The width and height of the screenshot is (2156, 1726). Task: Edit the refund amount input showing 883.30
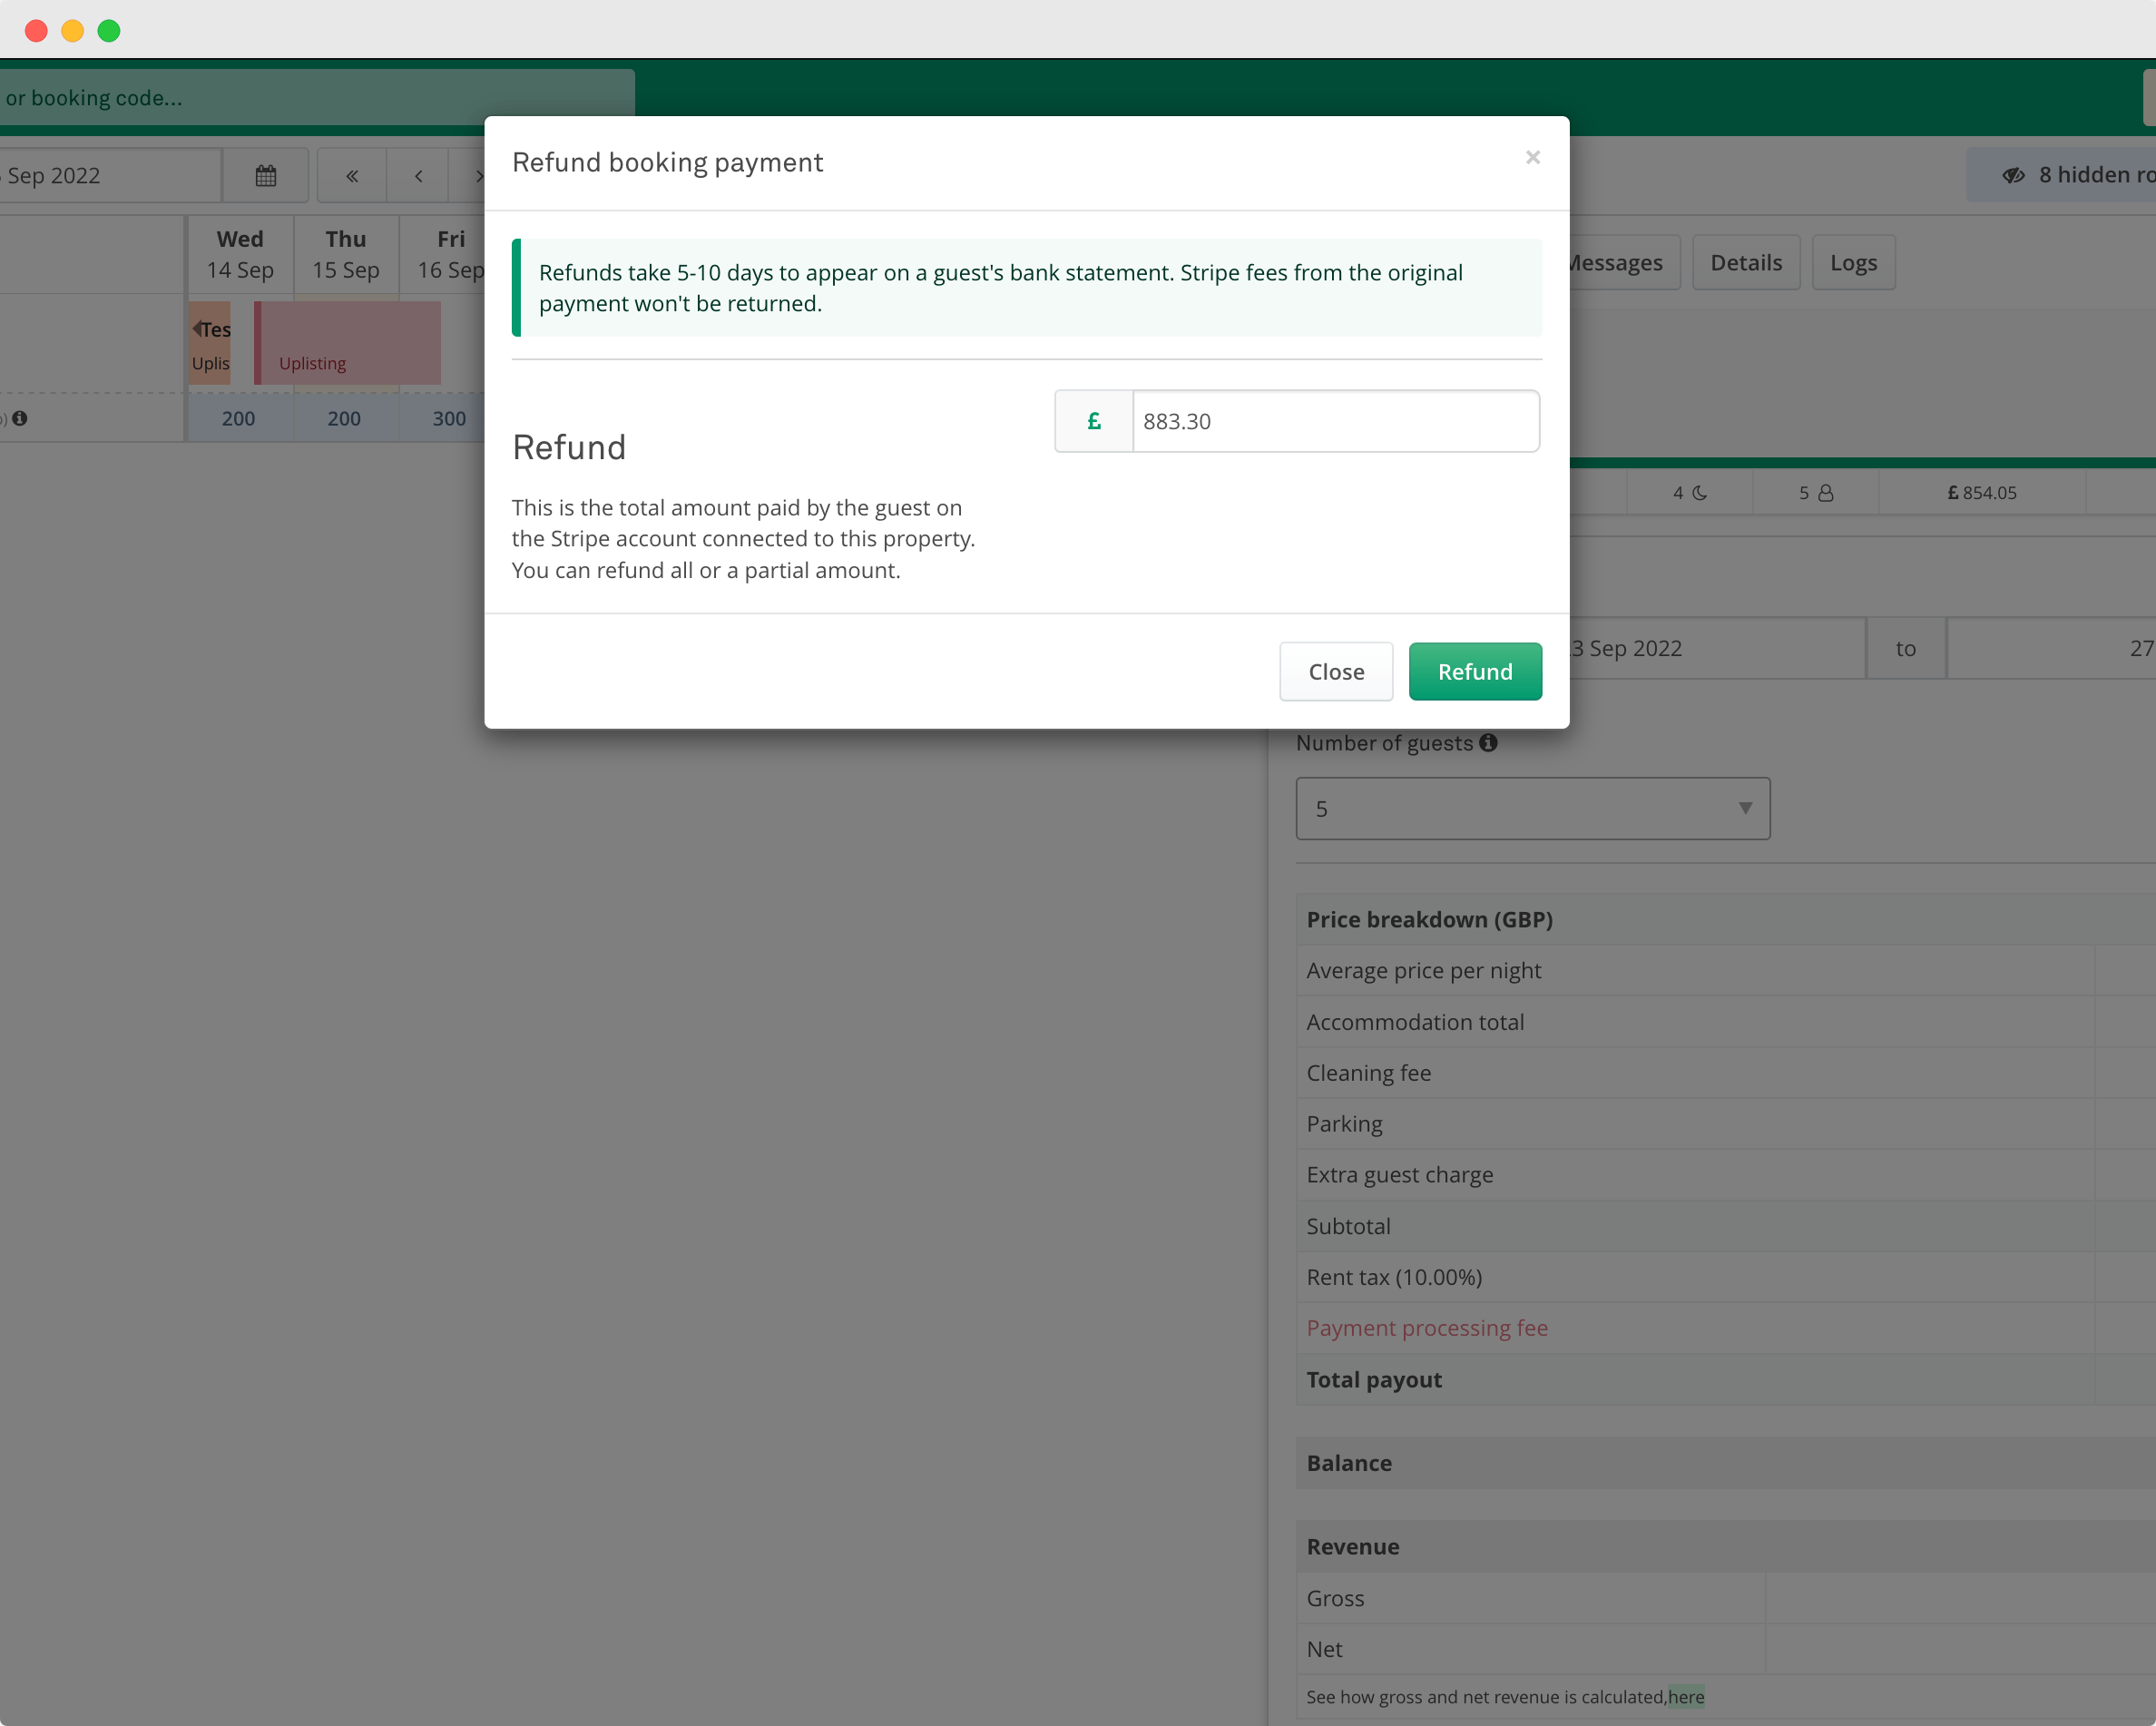(1336, 421)
